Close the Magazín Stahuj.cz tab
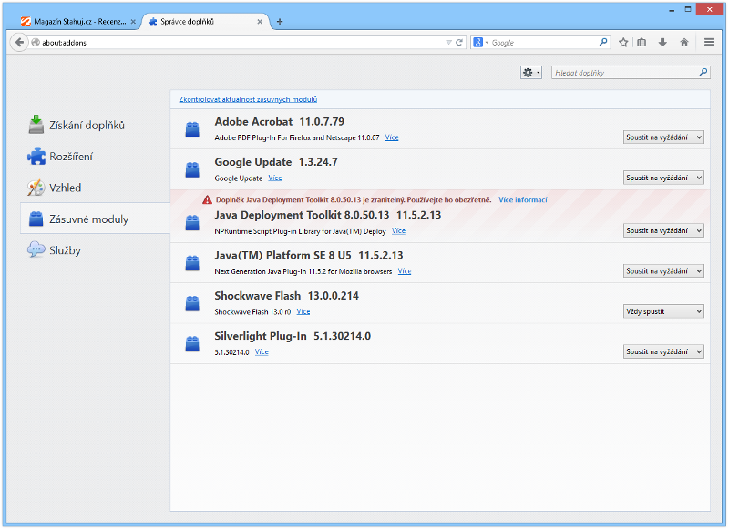This screenshot has width=729, height=529. point(133,21)
